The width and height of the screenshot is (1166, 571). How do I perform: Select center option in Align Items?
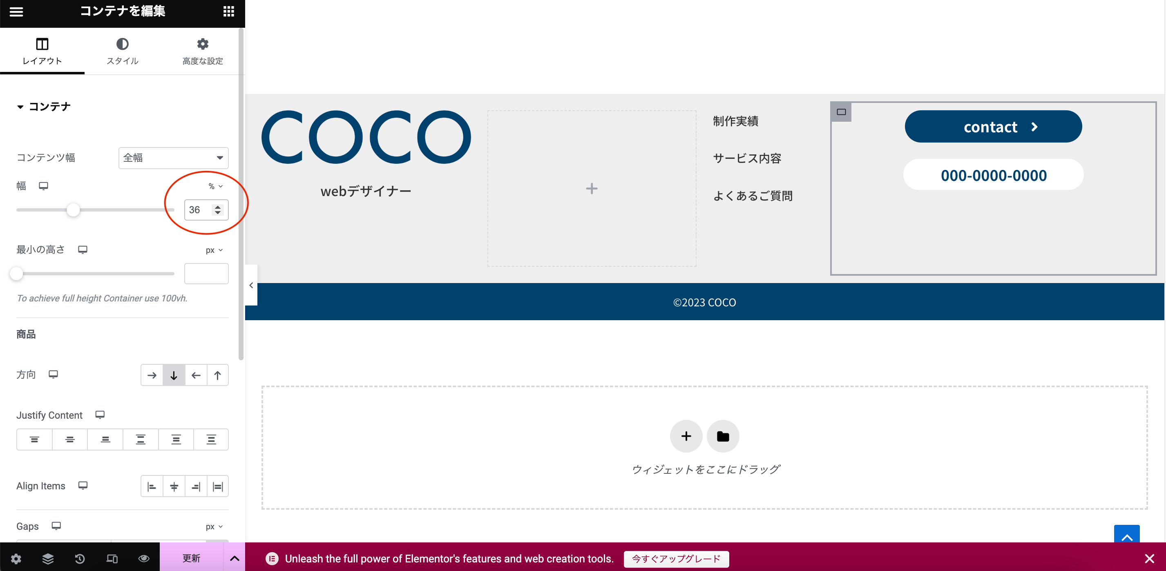pos(174,487)
